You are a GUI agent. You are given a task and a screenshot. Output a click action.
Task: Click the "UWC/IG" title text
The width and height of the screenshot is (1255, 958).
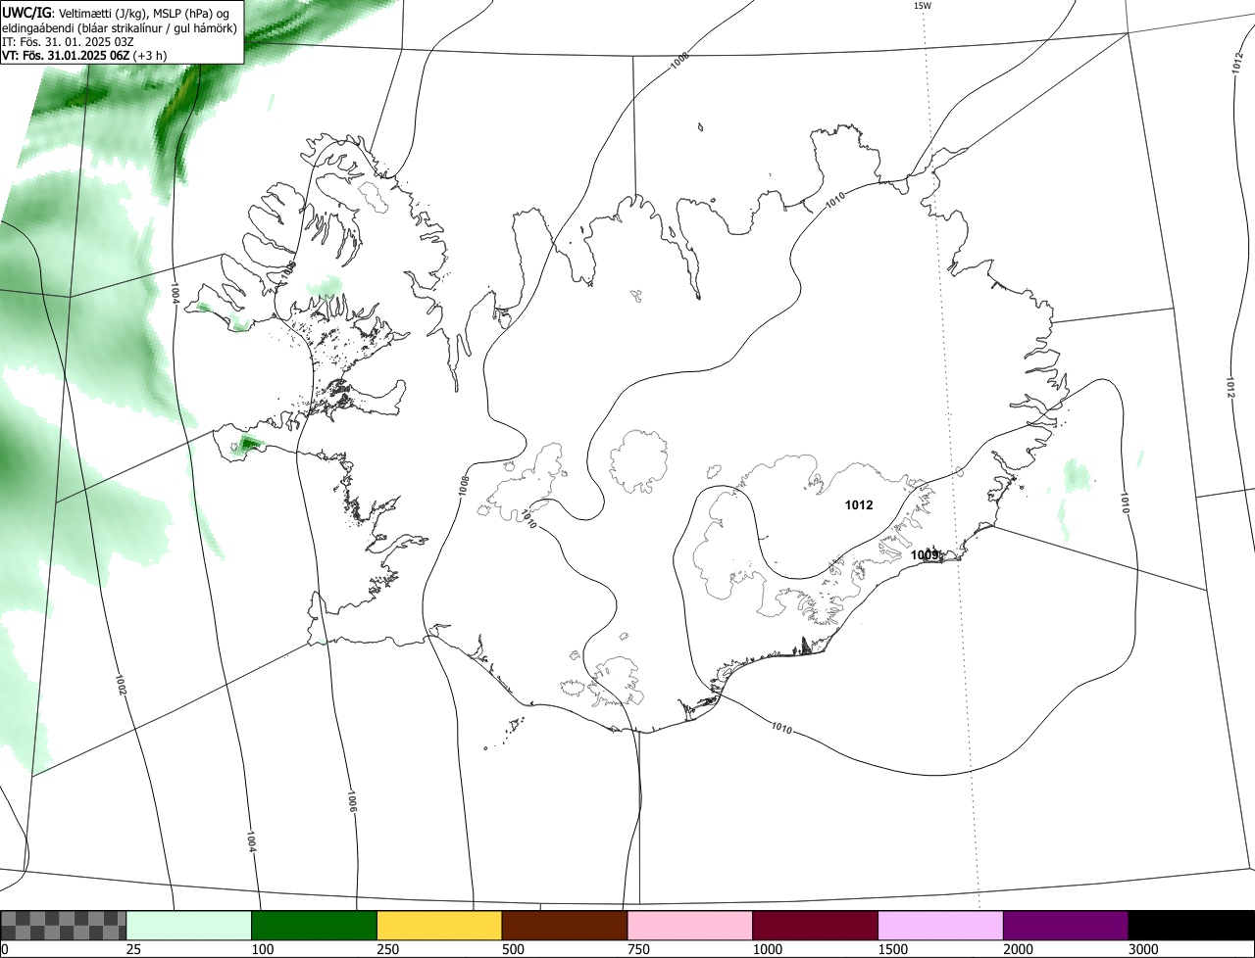(25, 12)
